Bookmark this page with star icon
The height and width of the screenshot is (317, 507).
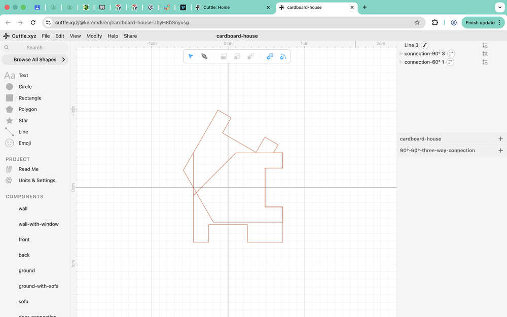click(417, 23)
